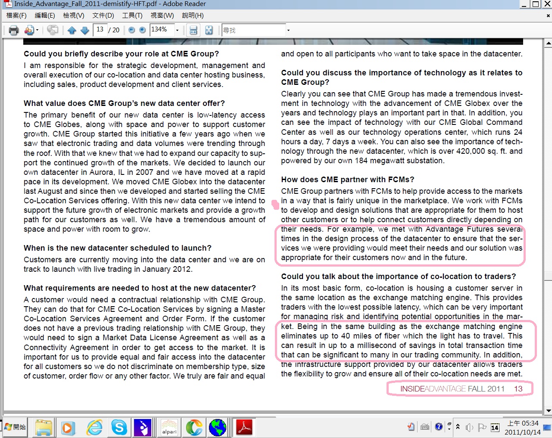Launch Windows Media Player from the taskbar
552x438 pixels.
coord(68,427)
